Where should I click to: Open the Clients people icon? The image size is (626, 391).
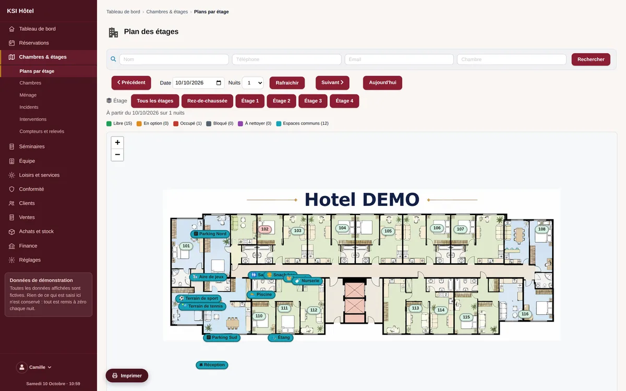[x=11, y=203]
